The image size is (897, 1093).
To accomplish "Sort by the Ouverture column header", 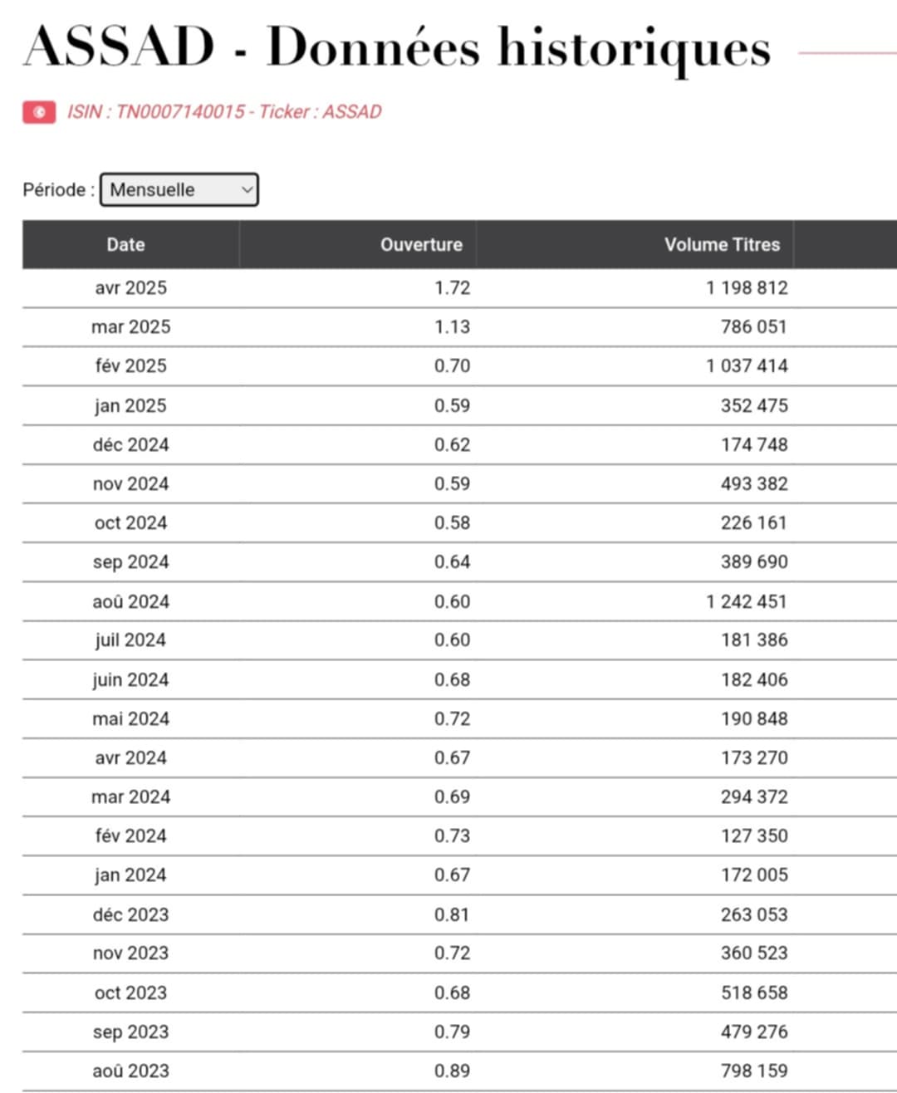I will (x=357, y=244).
